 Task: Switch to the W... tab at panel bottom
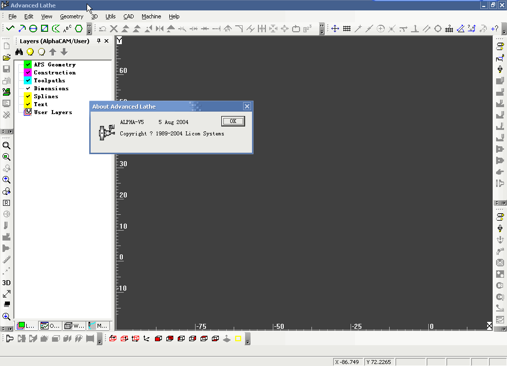[x=74, y=325]
